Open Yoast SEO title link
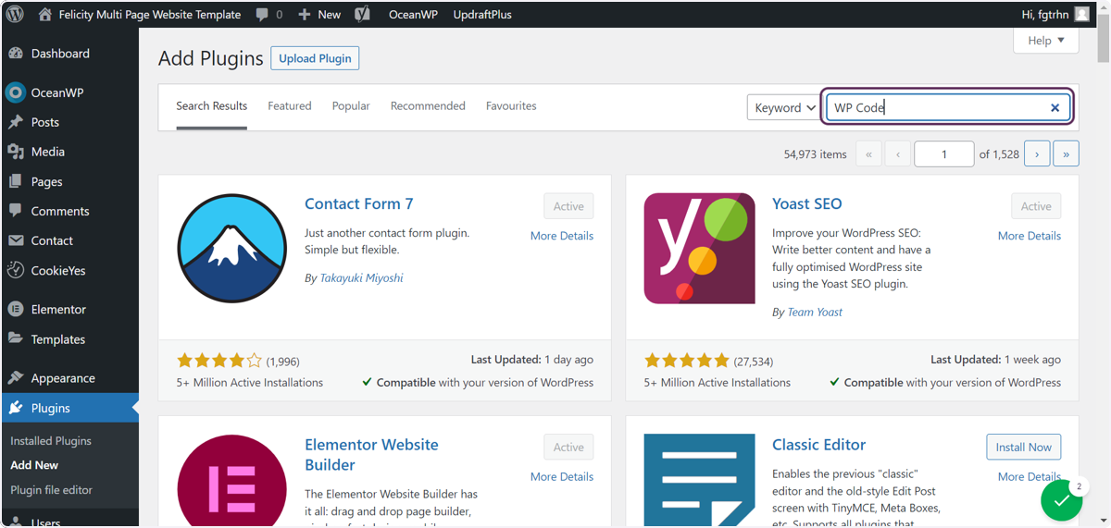Viewport: 1111px width, 528px height. (x=807, y=203)
